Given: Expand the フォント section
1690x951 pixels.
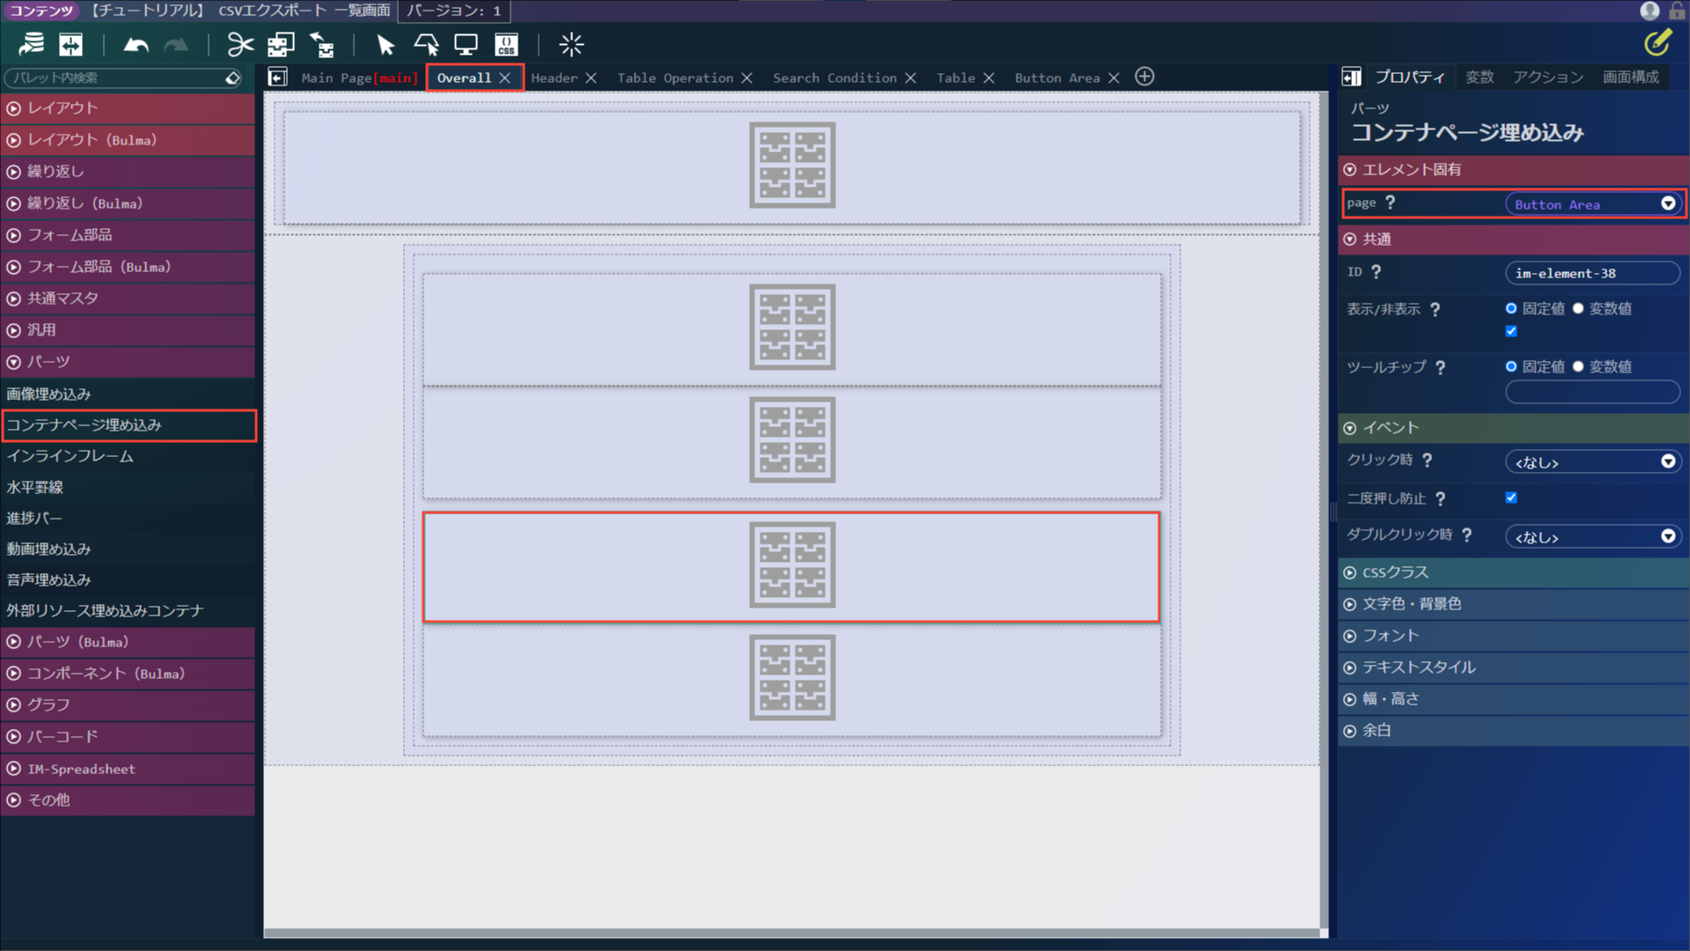Looking at the screenshot, I should click(x=1513, y=636).
